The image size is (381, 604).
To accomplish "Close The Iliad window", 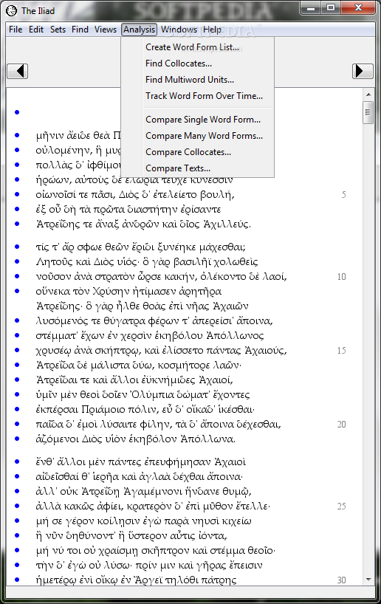I will (x=358, y=8).
